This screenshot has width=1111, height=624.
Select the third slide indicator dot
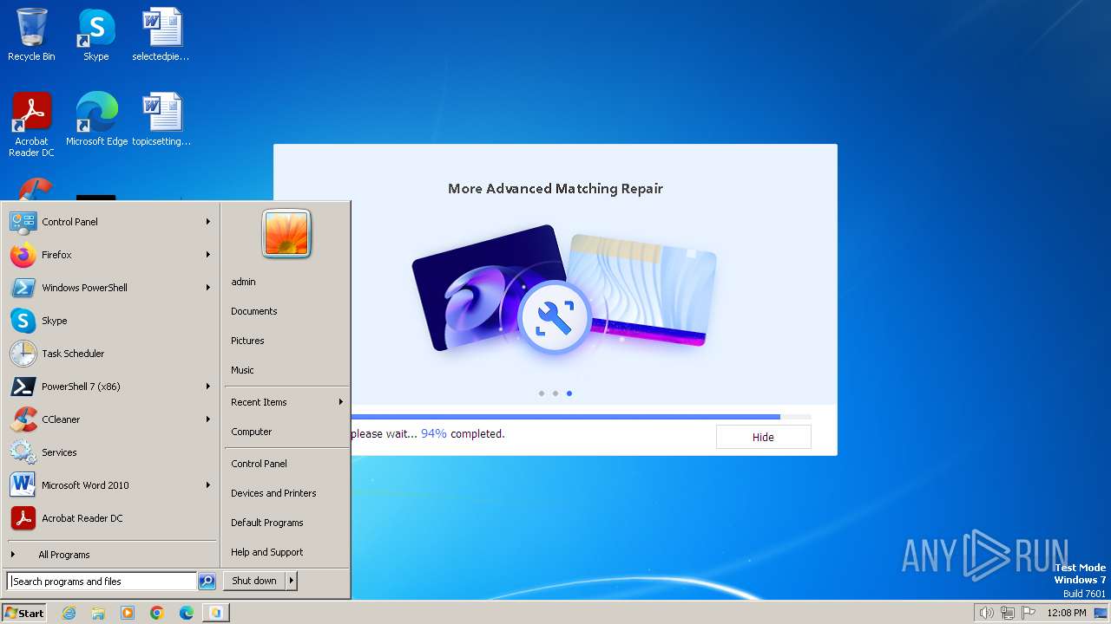pyautogui.click(x=569, y=393)
